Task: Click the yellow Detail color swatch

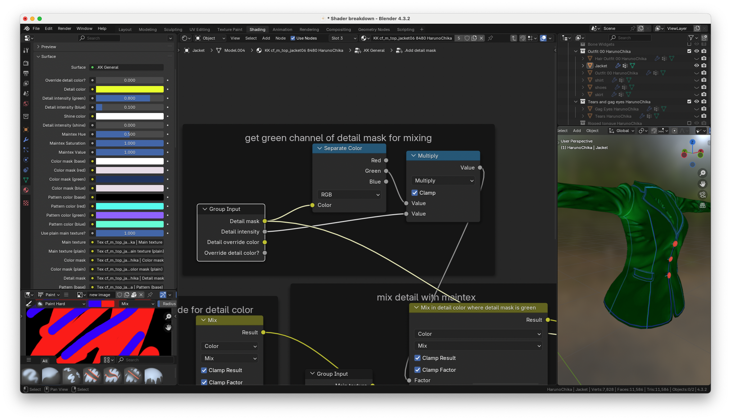Action: tap(130, 89)
